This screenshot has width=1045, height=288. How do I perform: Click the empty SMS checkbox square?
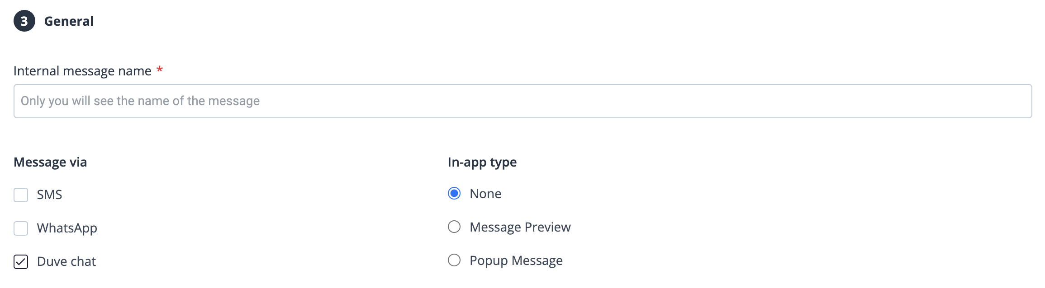click(x=20, y=194)
